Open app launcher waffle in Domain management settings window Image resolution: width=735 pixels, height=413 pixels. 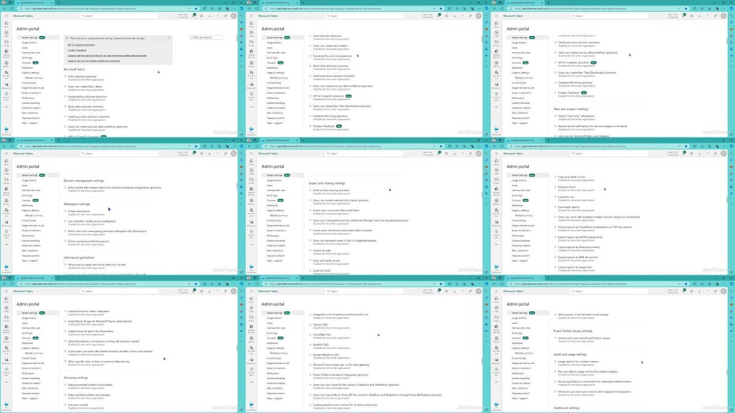pos(6,153)
